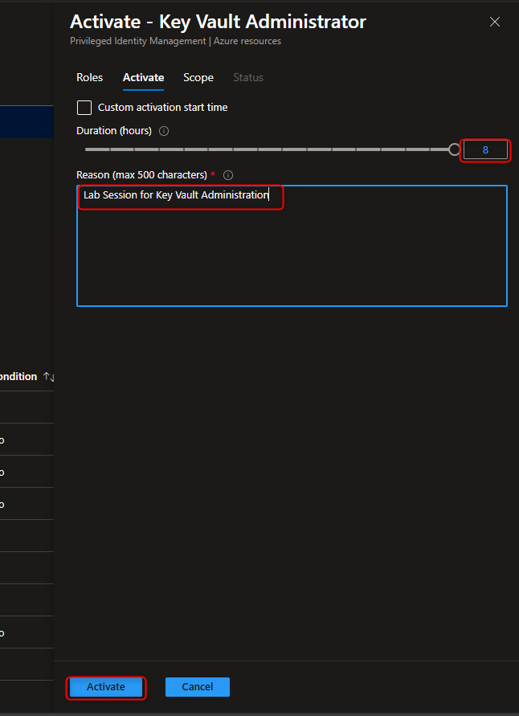Open the Duration hours info icon
519x716 pixels.
tap(164, 131)
